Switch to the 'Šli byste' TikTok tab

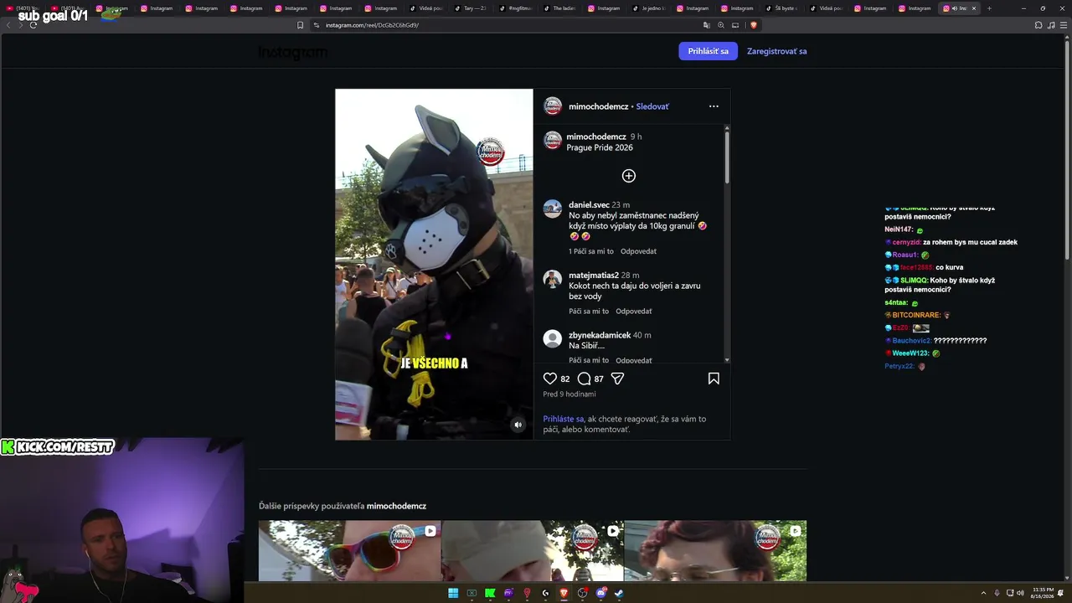pos(783,8)
